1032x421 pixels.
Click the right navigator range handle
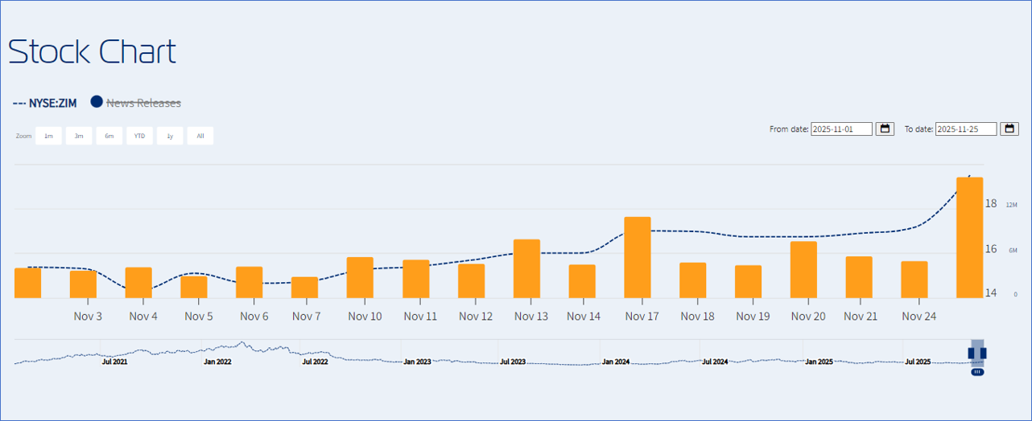tap(983, 354)
